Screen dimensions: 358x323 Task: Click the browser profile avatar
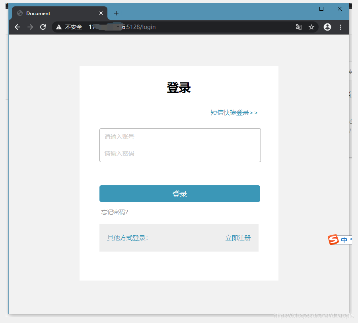click(327, 27)
